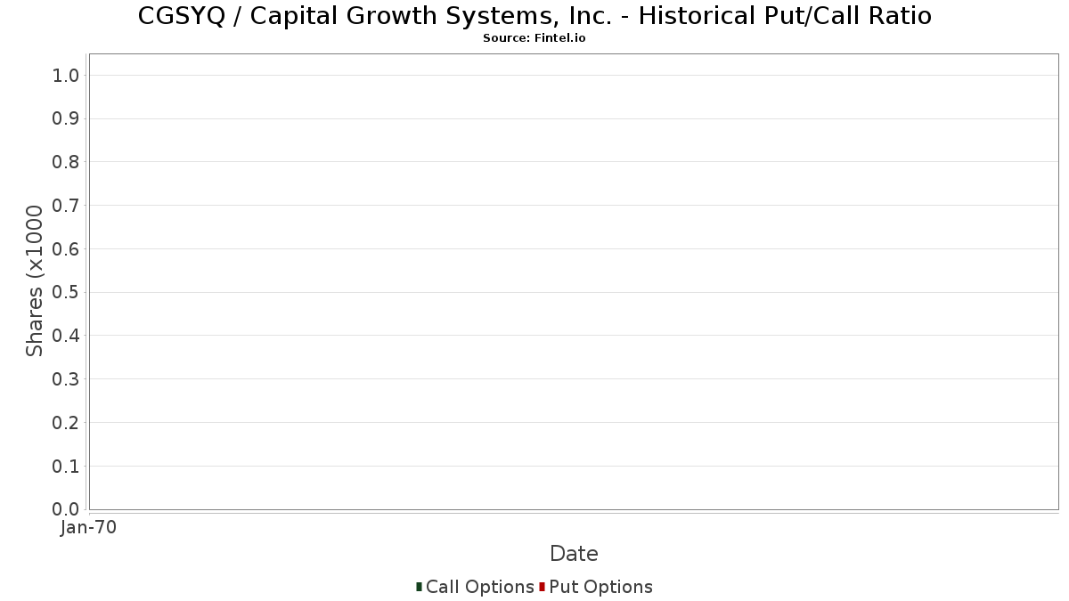Click the 0.7 y-axis tick label
Screen dimensions: 1069x601
(66, 206)
